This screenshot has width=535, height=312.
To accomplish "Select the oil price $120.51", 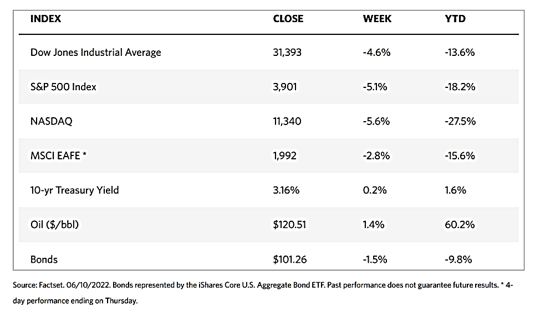I will (290, 225).
